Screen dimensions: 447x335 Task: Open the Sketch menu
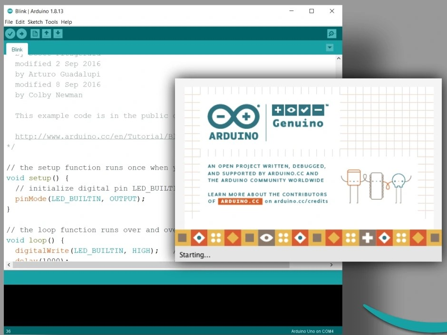(35, 22)
